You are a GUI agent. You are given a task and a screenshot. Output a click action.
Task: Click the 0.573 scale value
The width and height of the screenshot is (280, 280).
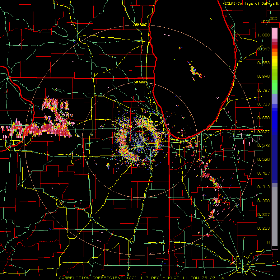[264, 145]
